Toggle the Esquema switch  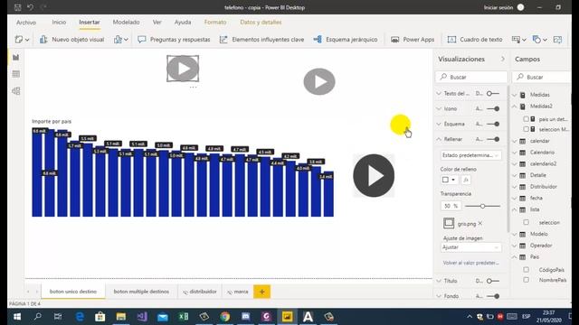pos(493,124)
